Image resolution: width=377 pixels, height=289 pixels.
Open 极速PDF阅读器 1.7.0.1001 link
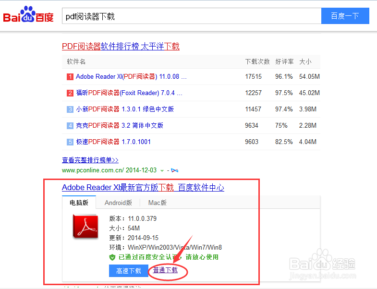tap(113, 142)
